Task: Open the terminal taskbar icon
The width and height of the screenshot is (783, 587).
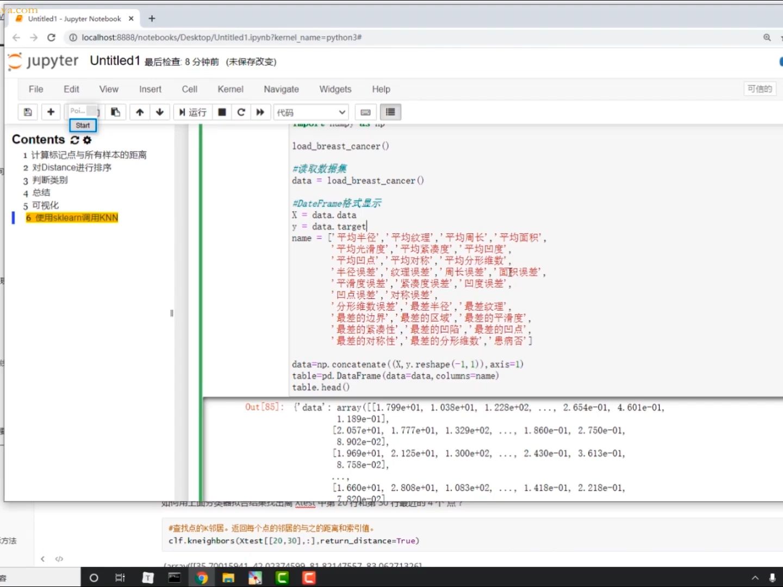Action: 174,578
